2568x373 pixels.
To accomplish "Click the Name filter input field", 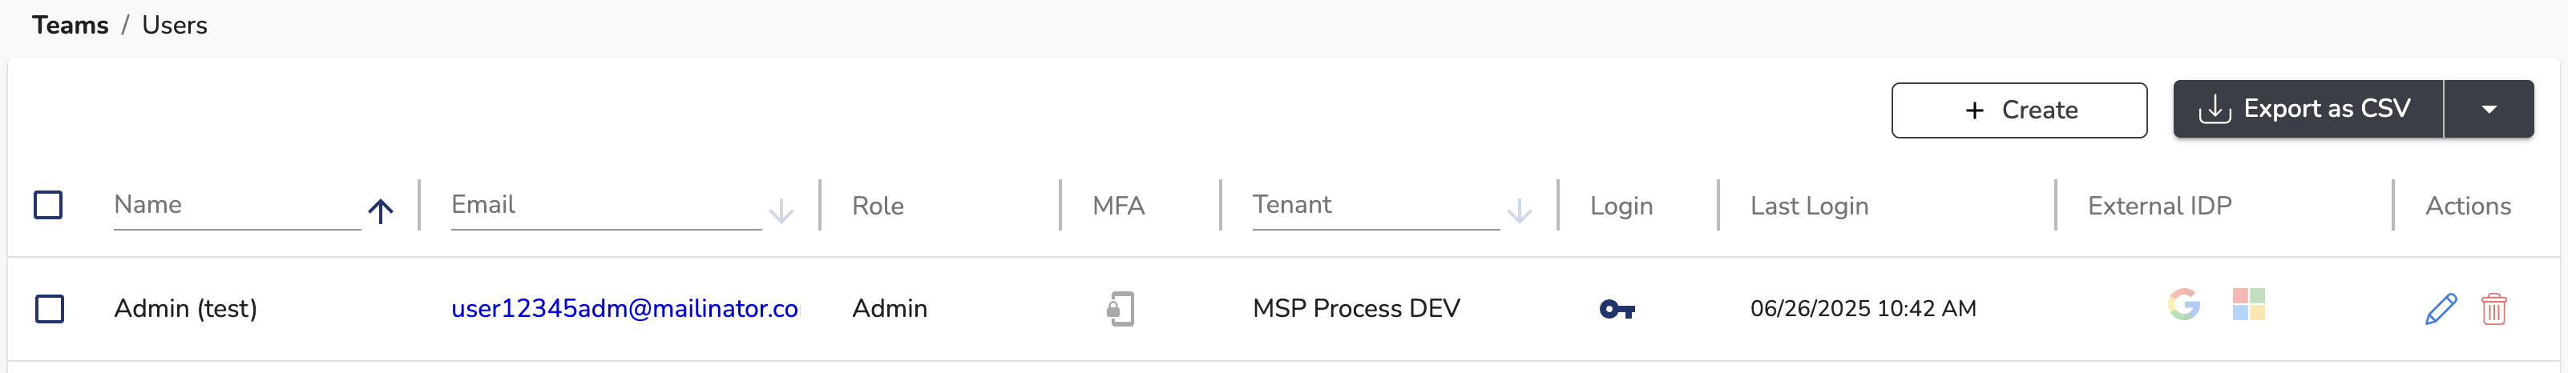I will pos(237,205).
